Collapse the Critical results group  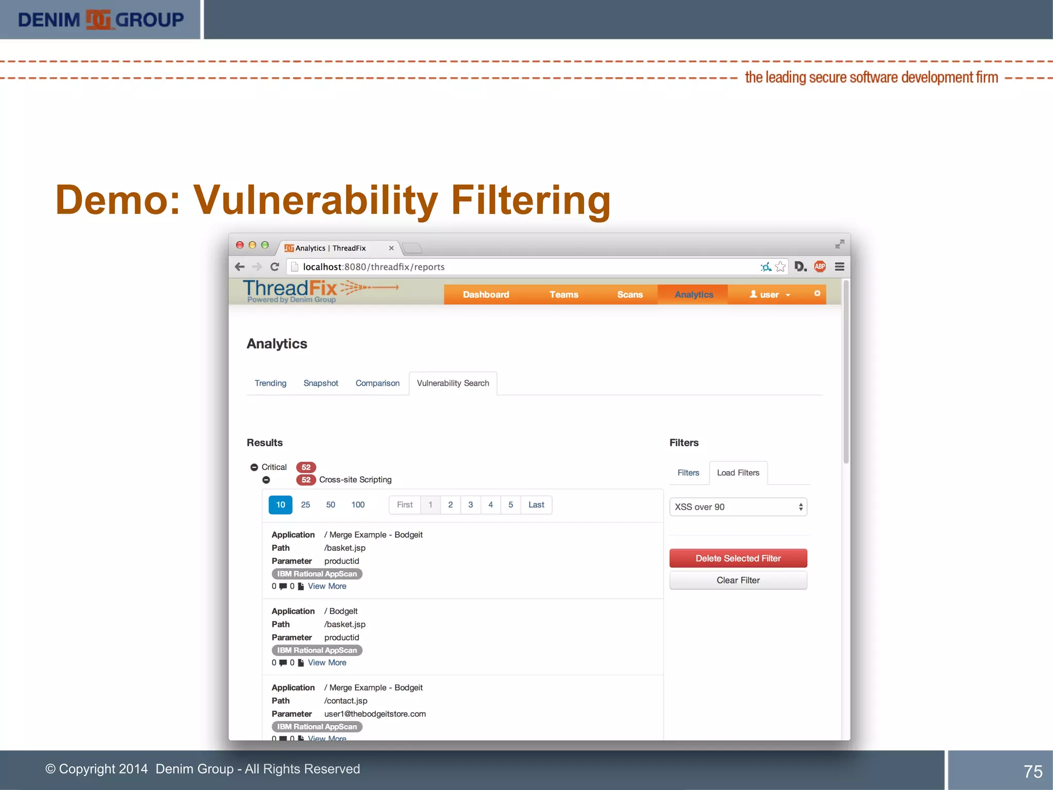pyautogui.click(x=254, y=467)
